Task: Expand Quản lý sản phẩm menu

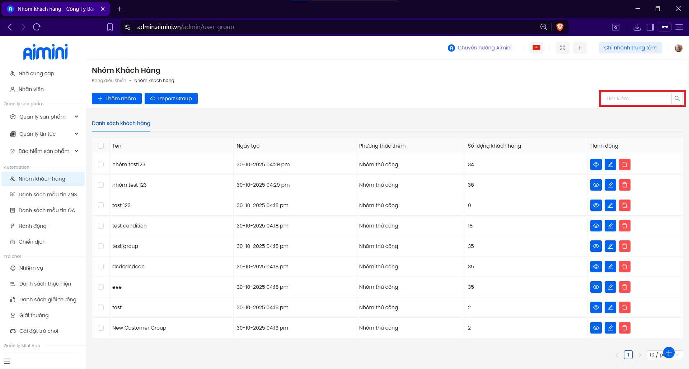Action: click(x=42, y=117)
